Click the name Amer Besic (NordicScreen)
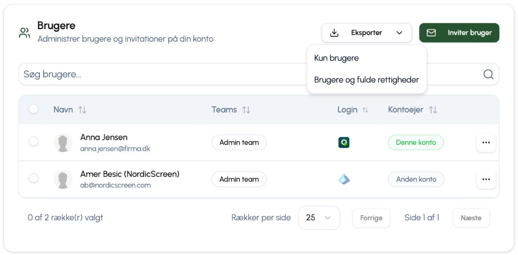 point(130,174)
